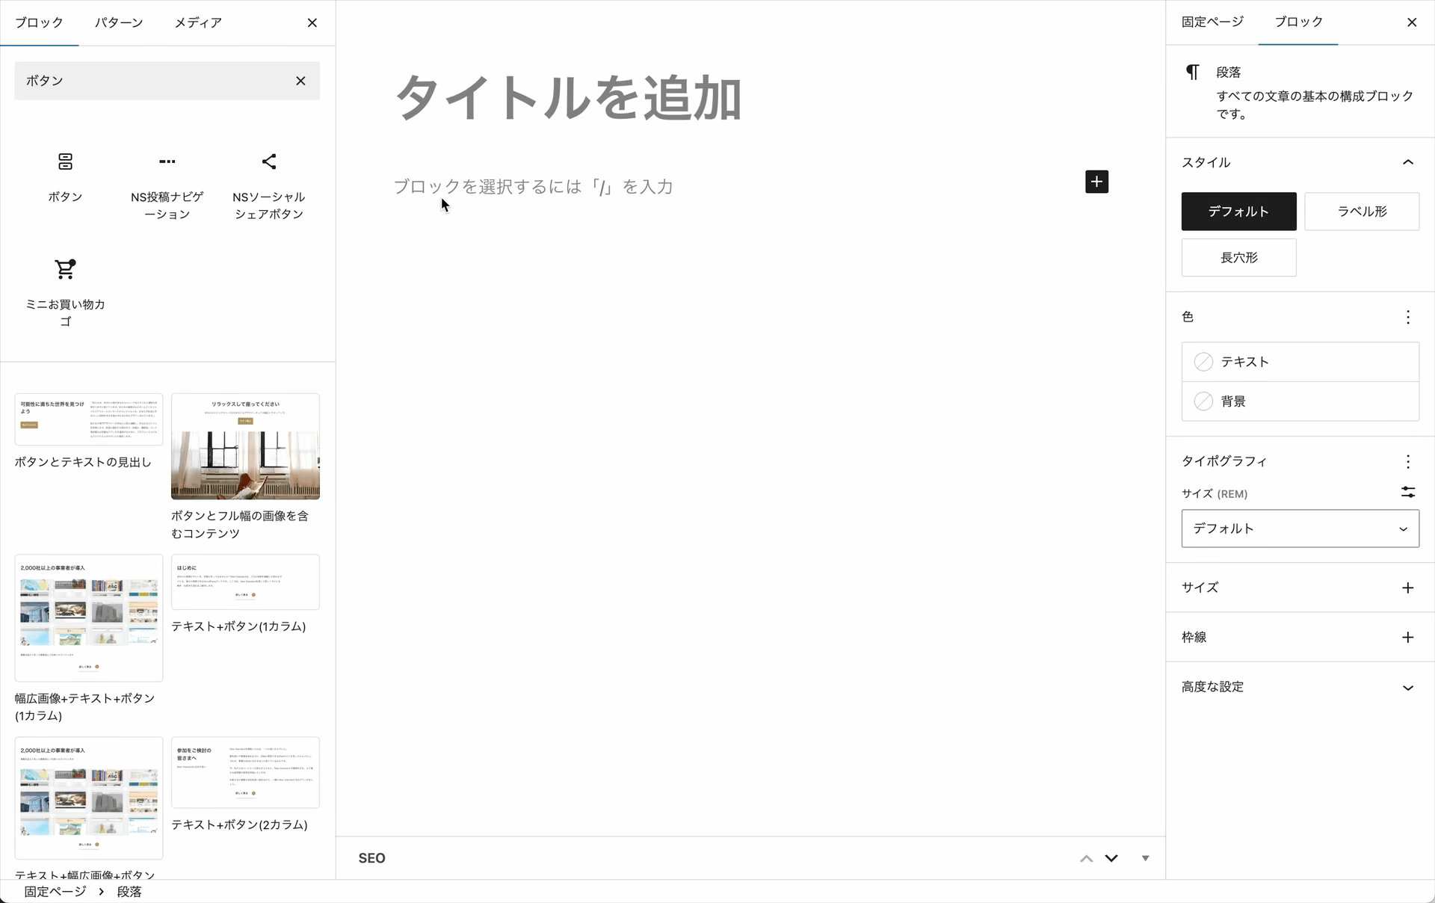1435x903 pixels.
Task: Select the NSソーシャルシェアボタン block
Action: (x=268, y=179)
